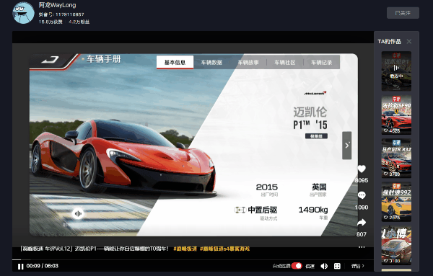
Task: Open the 阿龙WayLong profile name
Action: 58,5
